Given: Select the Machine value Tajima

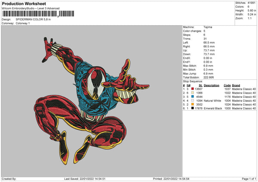Looking at the screenshot, I should tap(208, 27).
